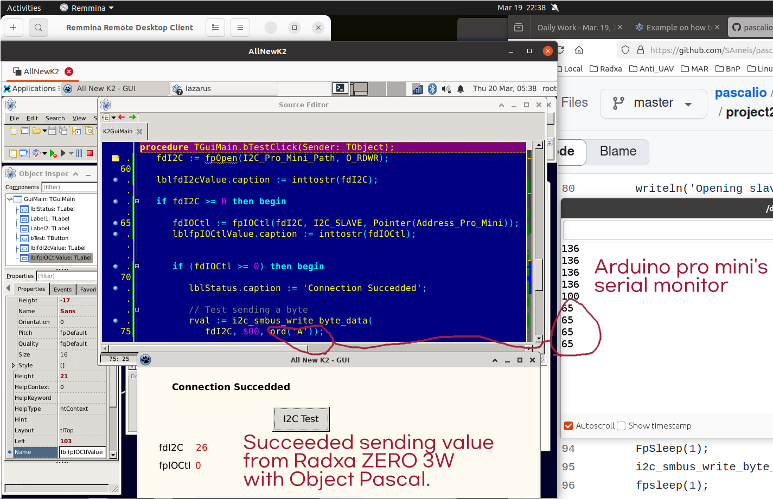Click Remmina search magnifier button
The height and width of the screenshot is (499, 773).
(x=39, y=27)
